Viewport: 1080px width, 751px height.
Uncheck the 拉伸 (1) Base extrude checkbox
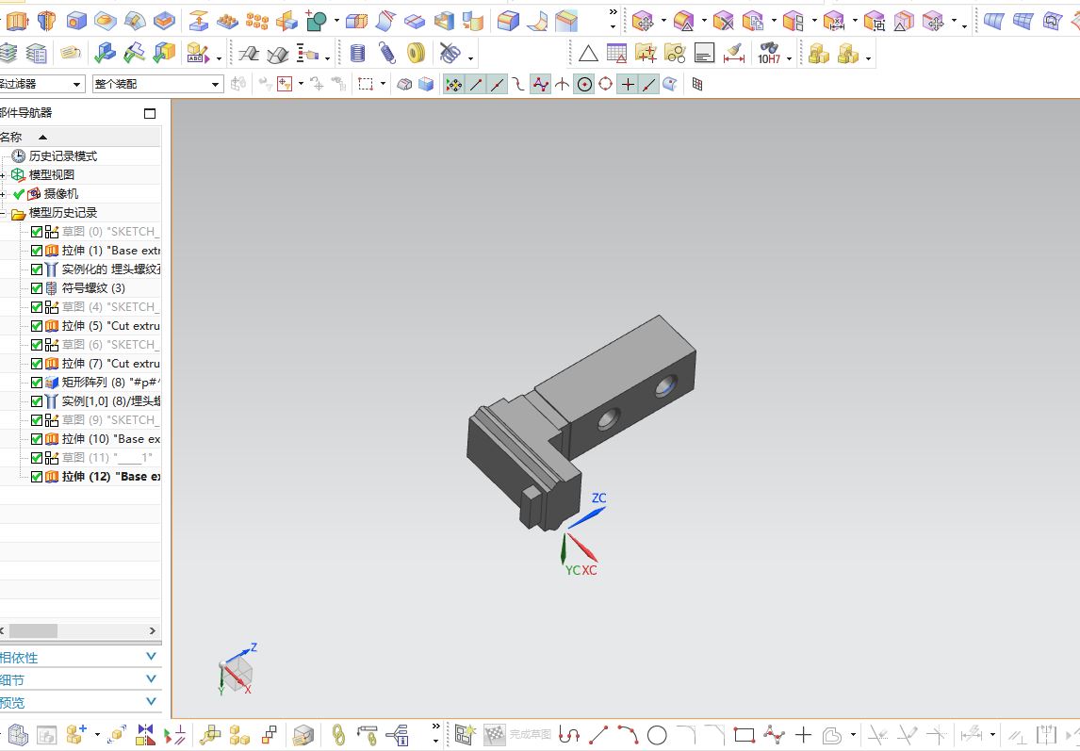pos(37,251)
